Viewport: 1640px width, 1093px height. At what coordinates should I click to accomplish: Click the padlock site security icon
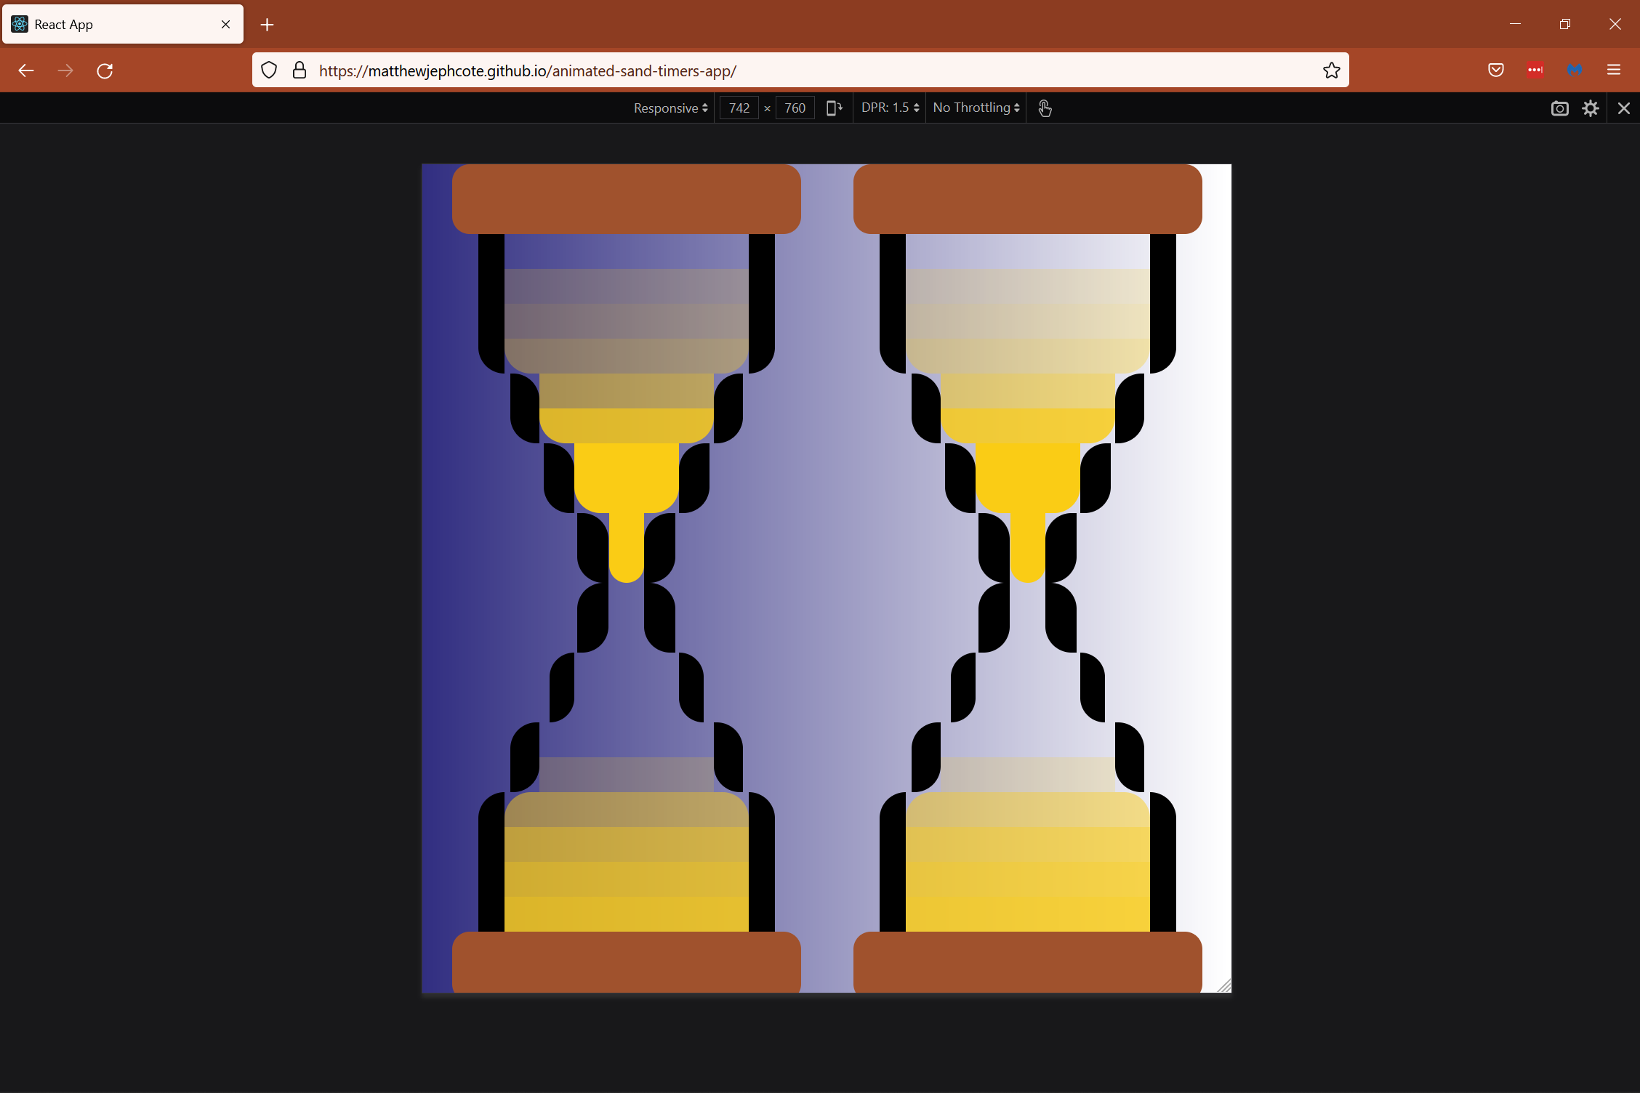click(x=300, y=70)
